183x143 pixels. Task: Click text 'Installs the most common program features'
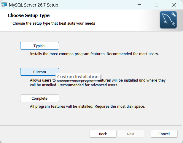click(68, 54)
